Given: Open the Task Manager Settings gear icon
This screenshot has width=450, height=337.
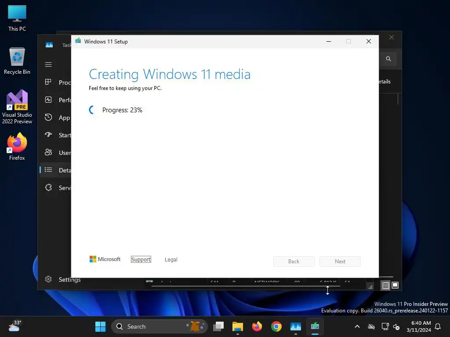Looking at the screenshot, I should click(48, 279).
